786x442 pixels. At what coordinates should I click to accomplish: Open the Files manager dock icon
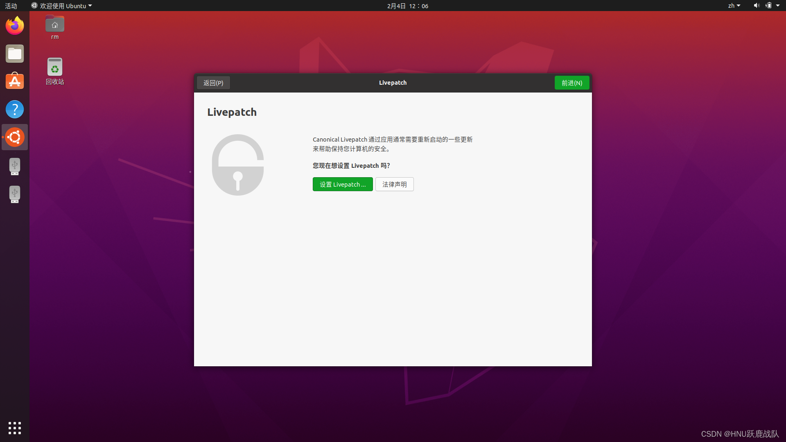click(x=15, y=54)
